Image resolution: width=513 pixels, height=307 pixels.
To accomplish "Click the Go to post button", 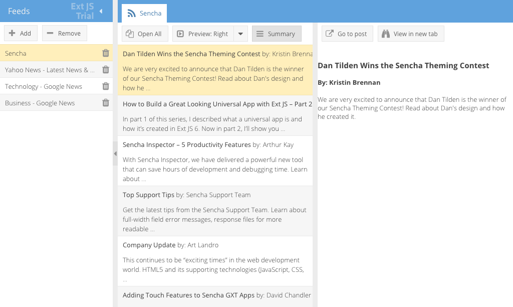I will [347, 34].
